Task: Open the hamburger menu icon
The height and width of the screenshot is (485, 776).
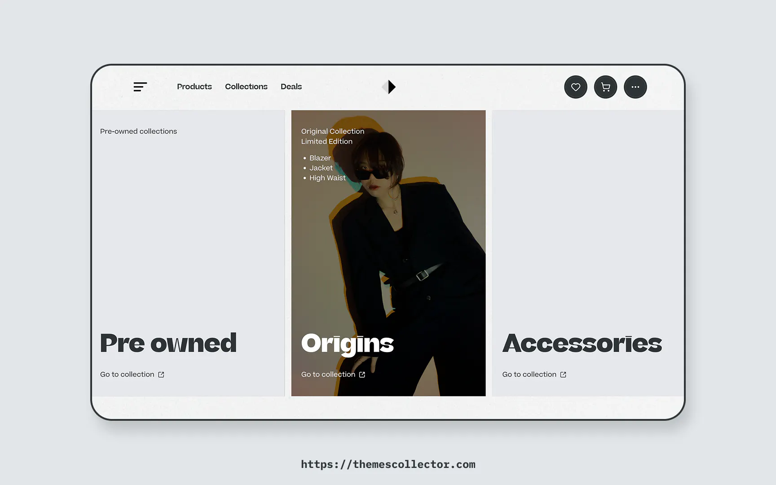Action: (x=140, y=87)
